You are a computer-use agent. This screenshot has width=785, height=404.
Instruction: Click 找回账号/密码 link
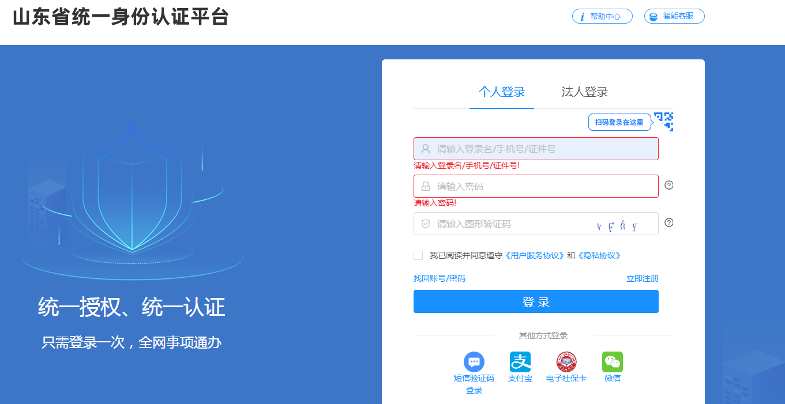440,278
